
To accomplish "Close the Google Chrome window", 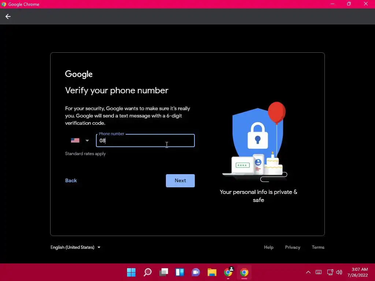I will pos(366,4).
